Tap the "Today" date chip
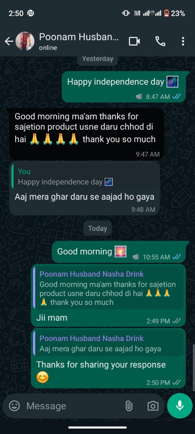195x434 pixels. pos(97,229)
